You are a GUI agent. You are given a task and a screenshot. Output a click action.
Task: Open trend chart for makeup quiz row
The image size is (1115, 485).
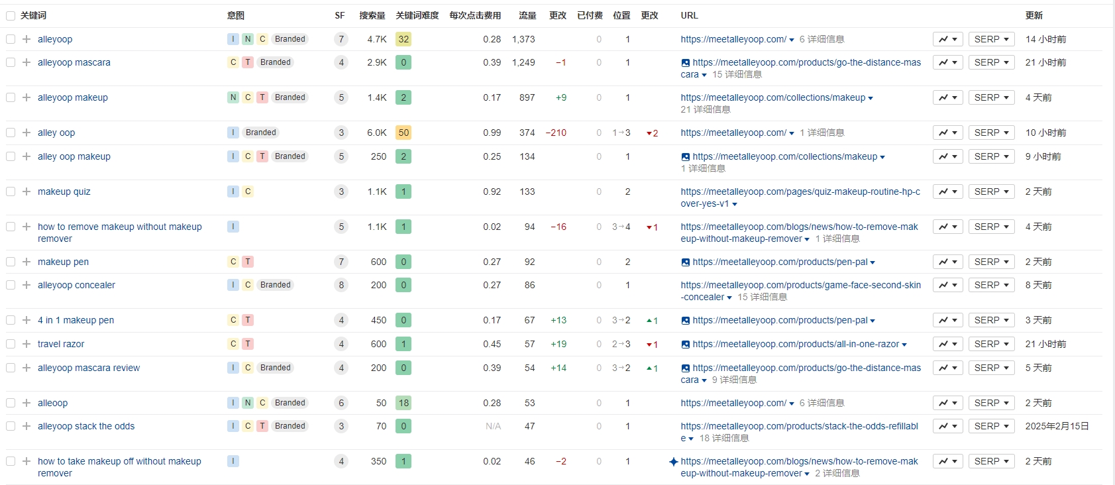tap(947, 191)
